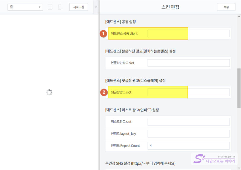
Task: Click the 본문하단광고 slot input field
Action: pyautogui.click(x=189, y=63)
